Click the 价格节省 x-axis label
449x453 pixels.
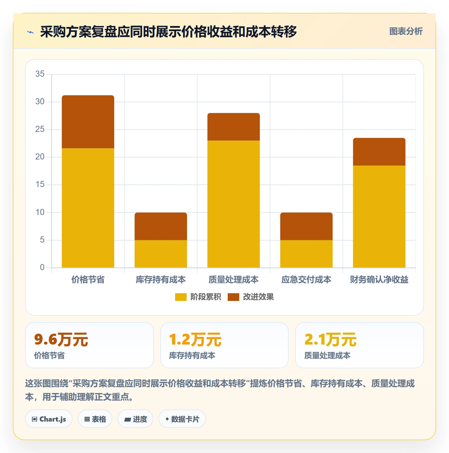point(88,280)
